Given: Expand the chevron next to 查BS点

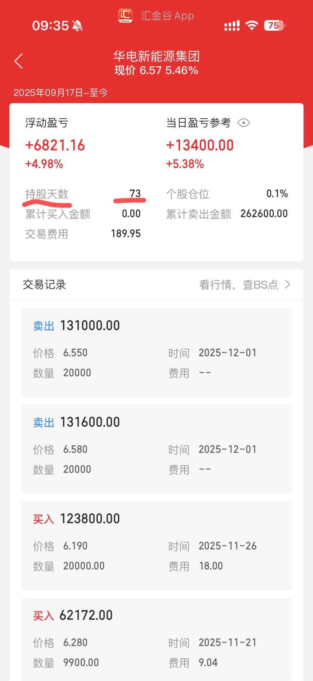Looking at the screenshot, I should pyautogui.click(x=288, y=284).
